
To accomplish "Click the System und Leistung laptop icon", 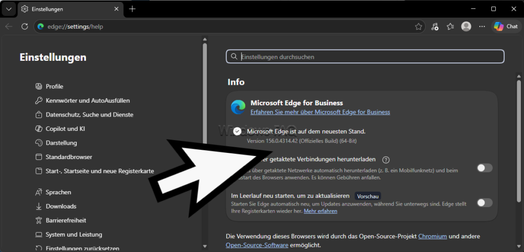I will coord(39,235).
